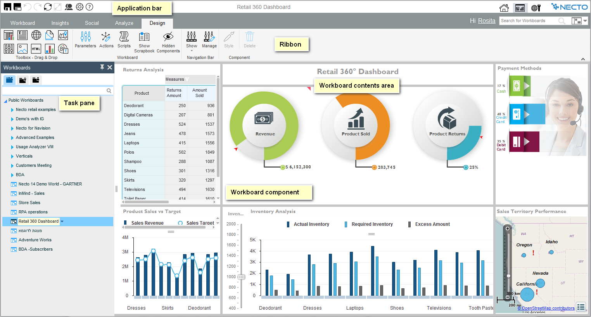Switch to the Analyze tab
The image size is (591, 317).
pyautogui.click(x=124, y=23)
